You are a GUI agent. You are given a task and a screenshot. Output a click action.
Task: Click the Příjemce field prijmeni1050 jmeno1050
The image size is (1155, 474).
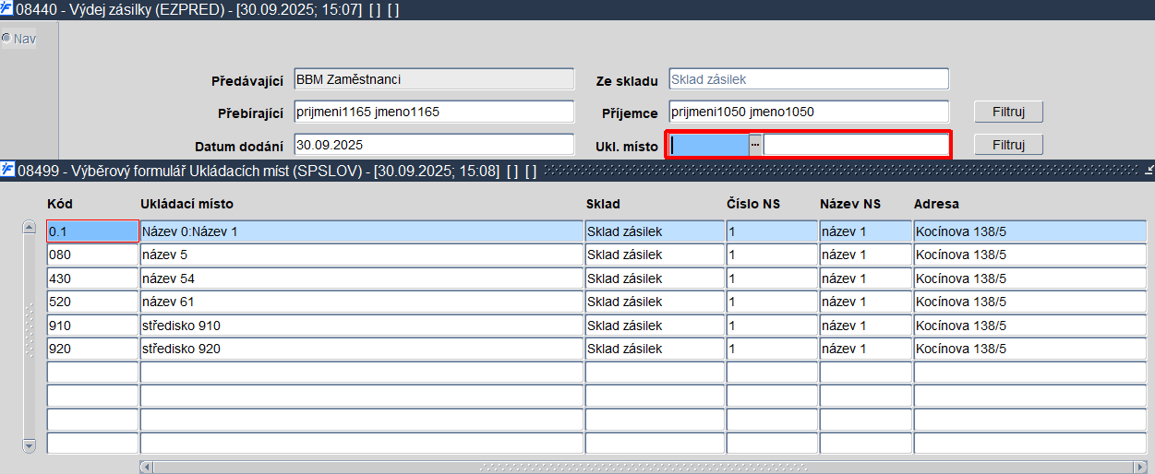click(x=809, y=112)
